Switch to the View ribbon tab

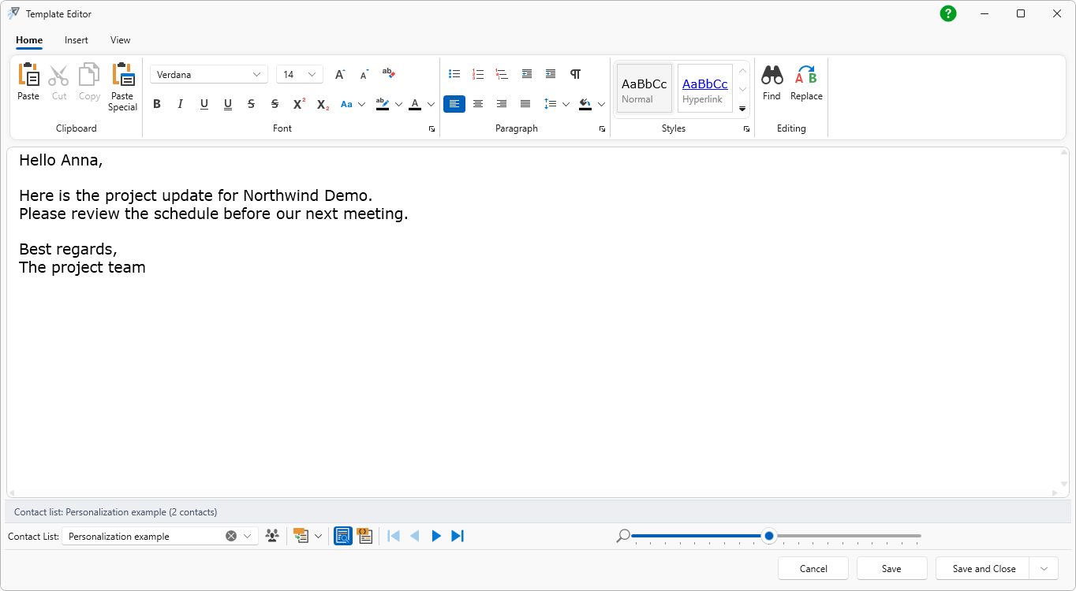121,40
